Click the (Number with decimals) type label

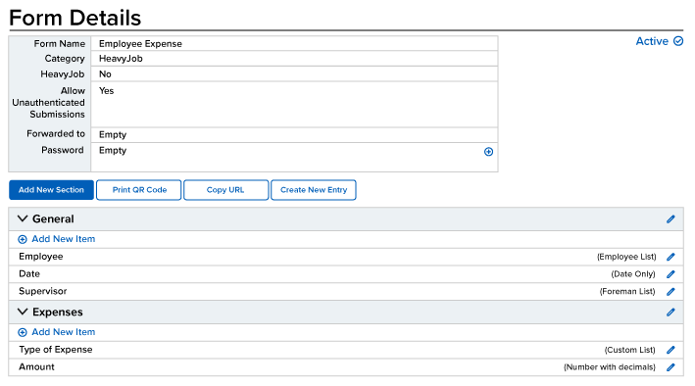click(x=610, y=367)
